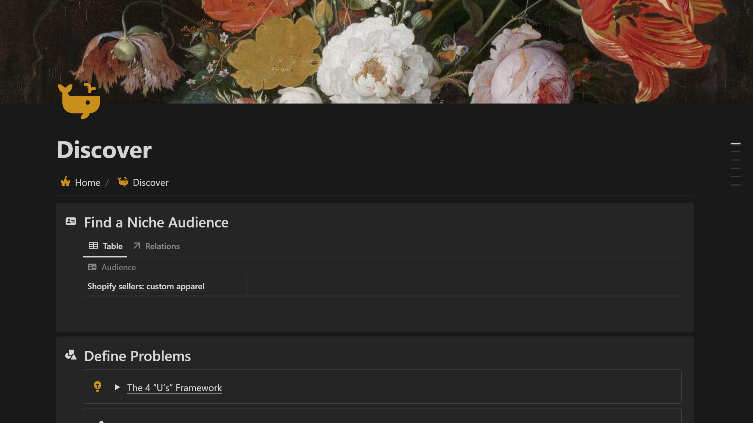Click the Find a Niche Audience heading
The height and width of the screenshot is (423, 753).
tap(156, 222)
